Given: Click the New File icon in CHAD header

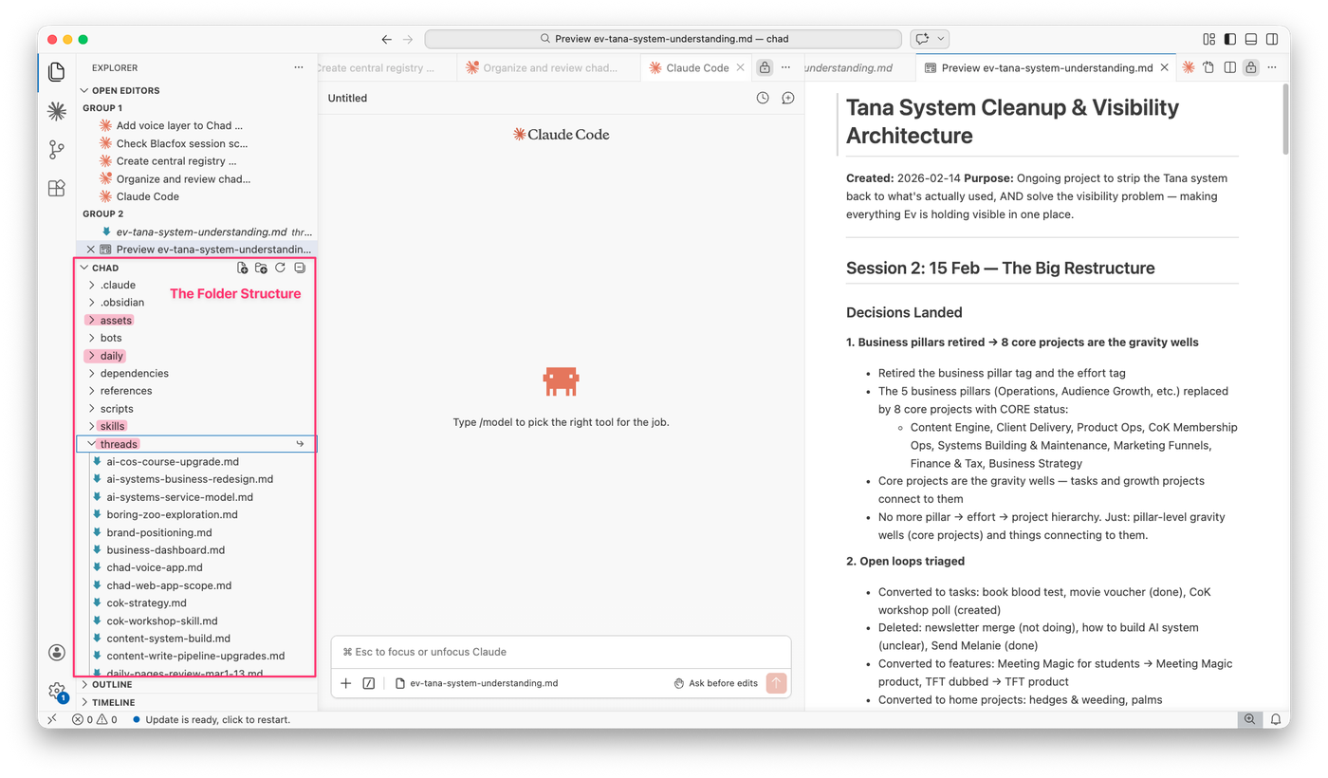Looking at the screenshot, I should 243,268.
